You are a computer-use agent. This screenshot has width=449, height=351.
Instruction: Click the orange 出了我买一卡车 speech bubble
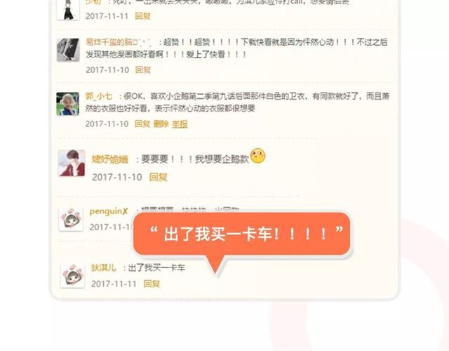tap(242, 234)
